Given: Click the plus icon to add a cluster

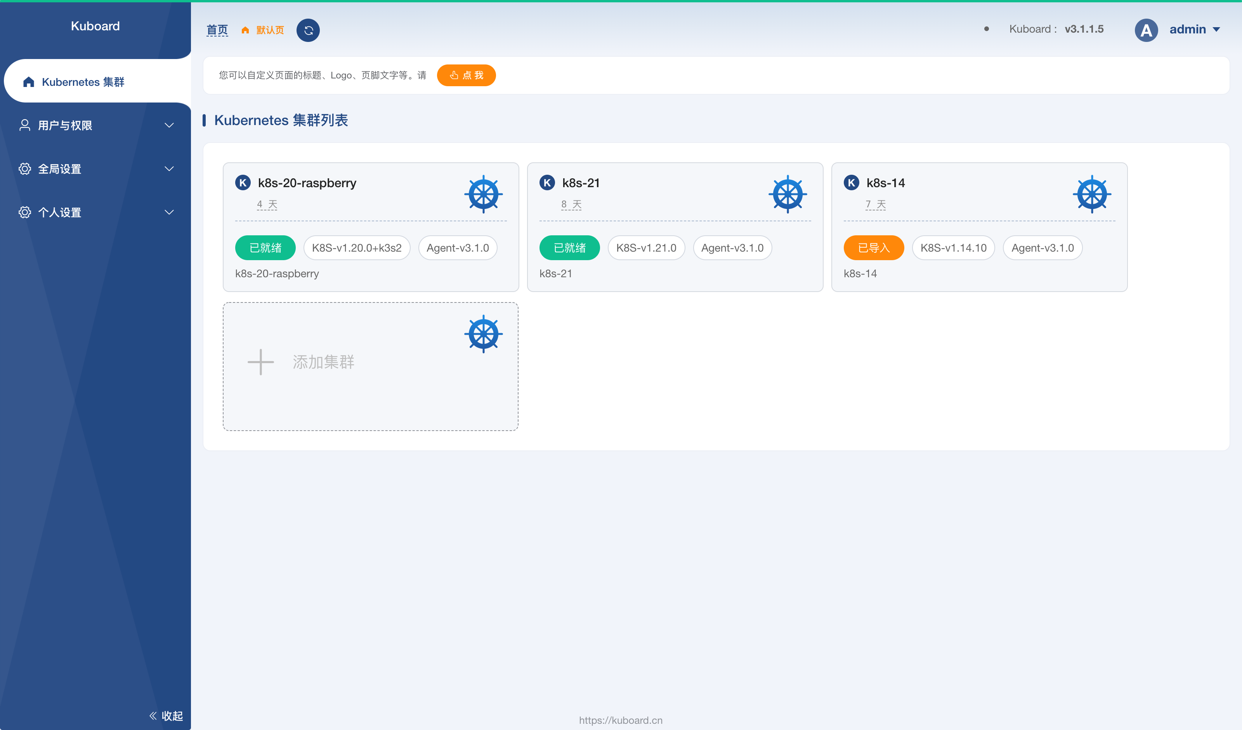Looking at the screenshot, I should tap(261, 362).
